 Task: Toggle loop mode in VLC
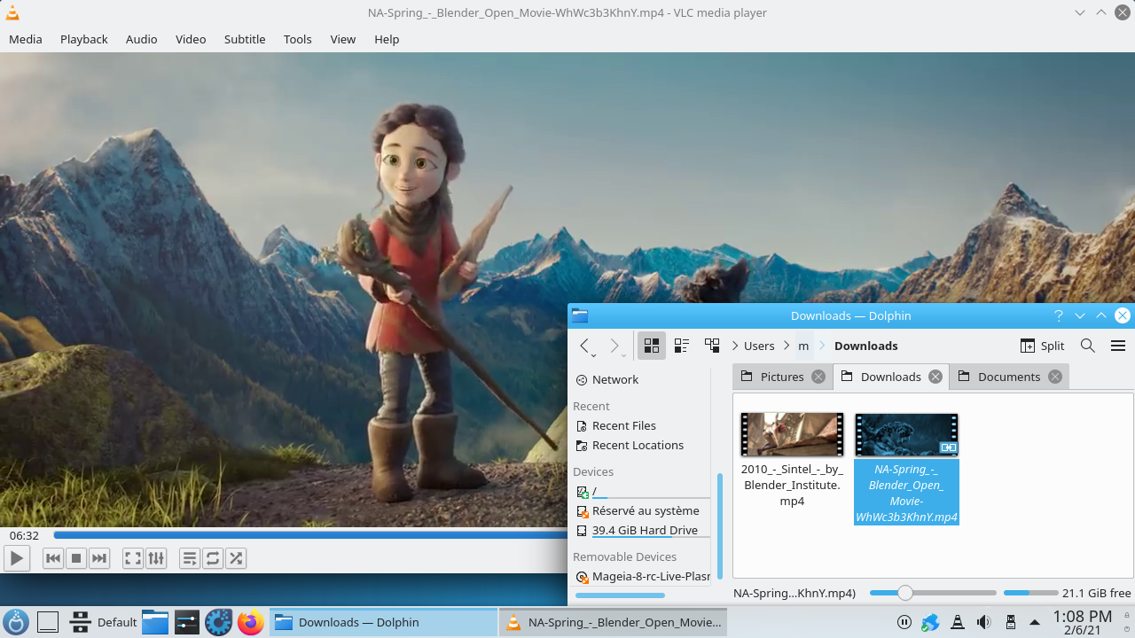tap(213, 558)
